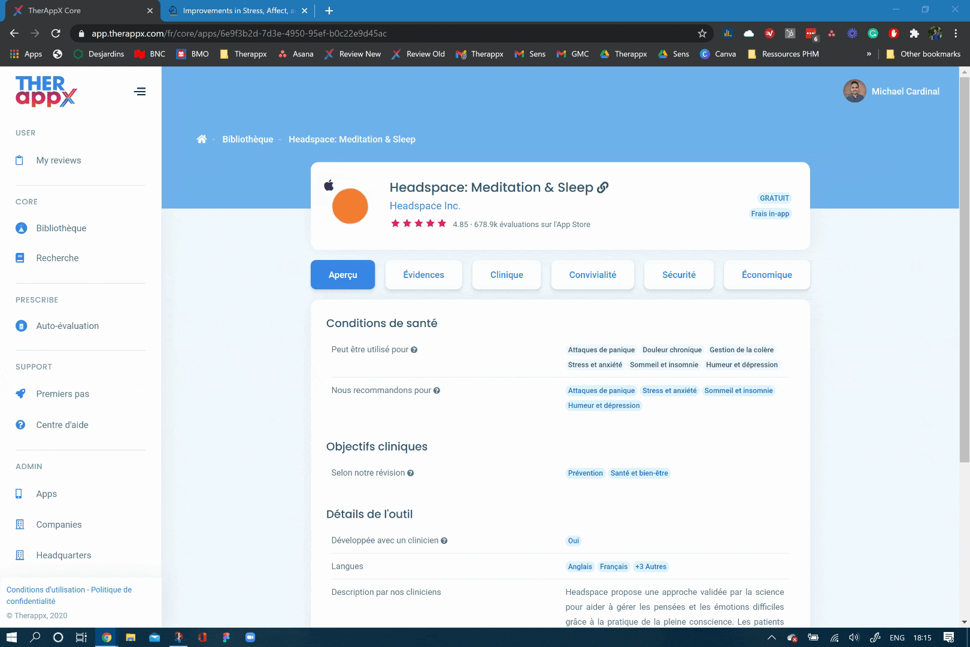Open the Headspace Inc. company link
The image size is (970, 647).
[425, 206]
